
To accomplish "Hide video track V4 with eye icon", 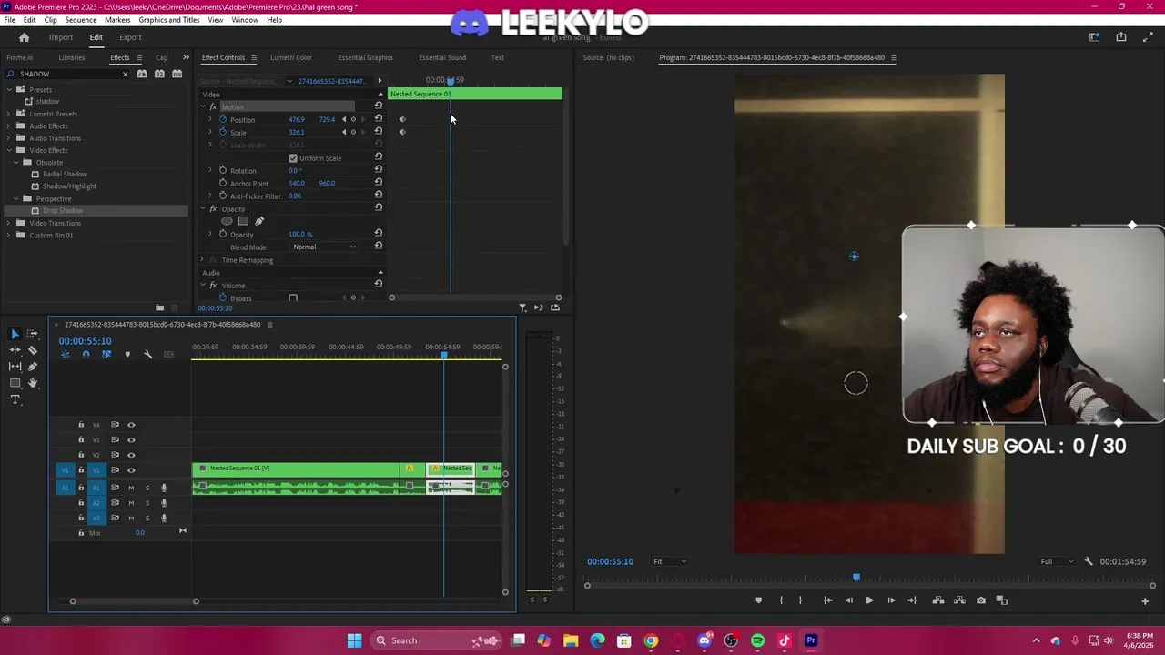I will pyautogui.click(x=131, y=425).
